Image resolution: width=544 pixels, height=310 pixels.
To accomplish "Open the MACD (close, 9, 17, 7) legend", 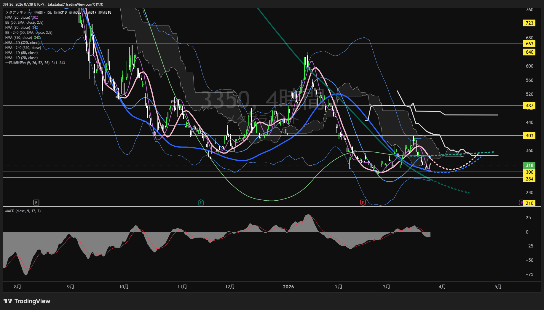I will (x=23, y=211).
